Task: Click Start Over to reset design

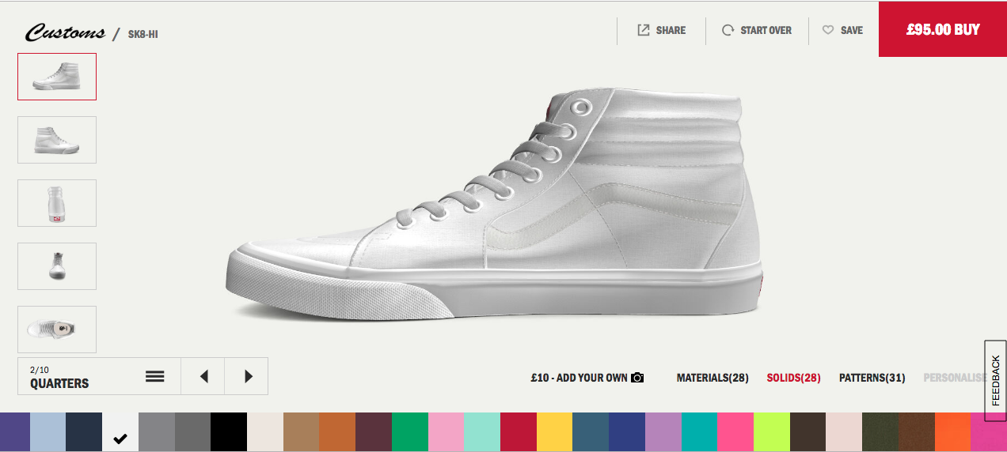Action: pos(757,30)
